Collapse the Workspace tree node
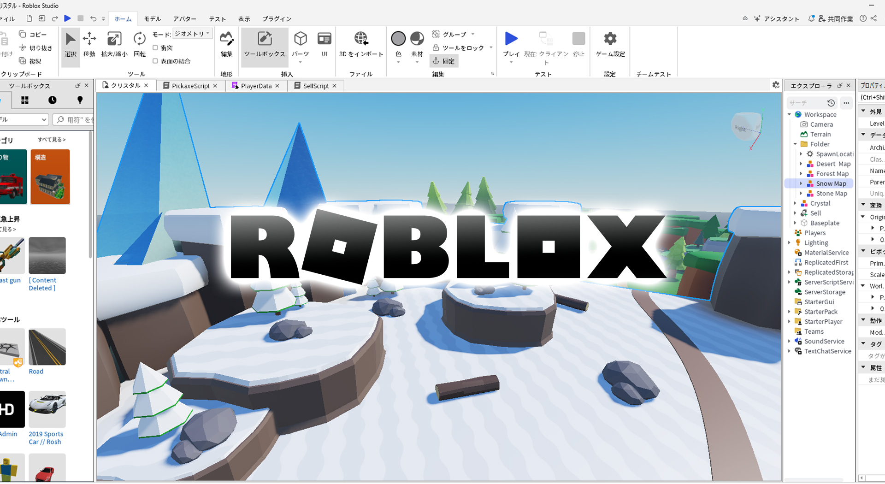Screen dimensions: 885x484 pos(789,114)
